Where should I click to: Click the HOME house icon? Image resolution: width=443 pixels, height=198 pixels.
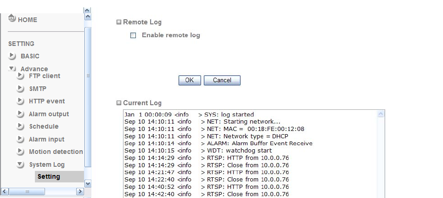click(x=12, y=19)
